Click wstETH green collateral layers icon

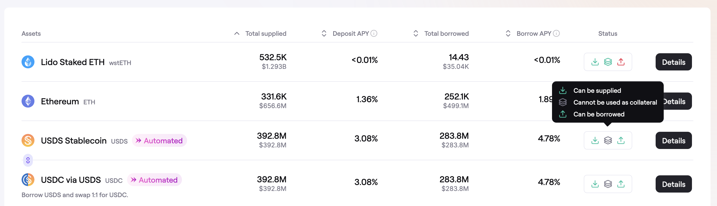[x=608, y=62]
